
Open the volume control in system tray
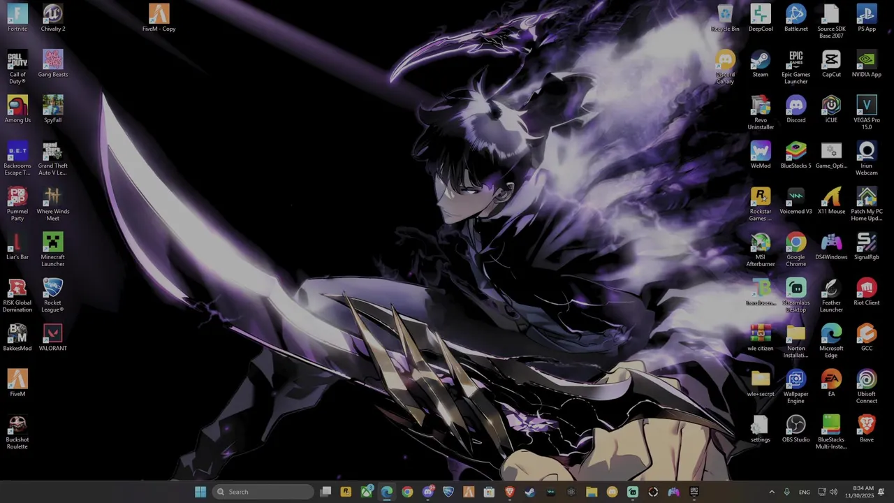coord(833,492)
